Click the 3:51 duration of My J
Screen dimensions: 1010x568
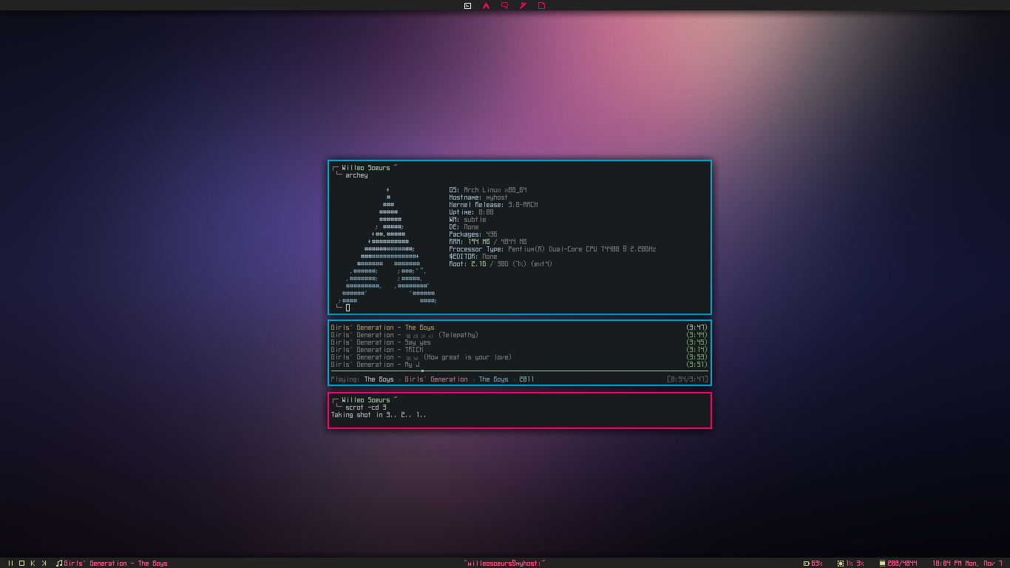click(x=697, y=365)
